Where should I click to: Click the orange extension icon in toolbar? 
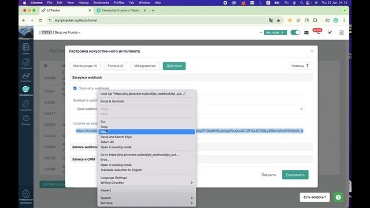click(x=290, y=21)
